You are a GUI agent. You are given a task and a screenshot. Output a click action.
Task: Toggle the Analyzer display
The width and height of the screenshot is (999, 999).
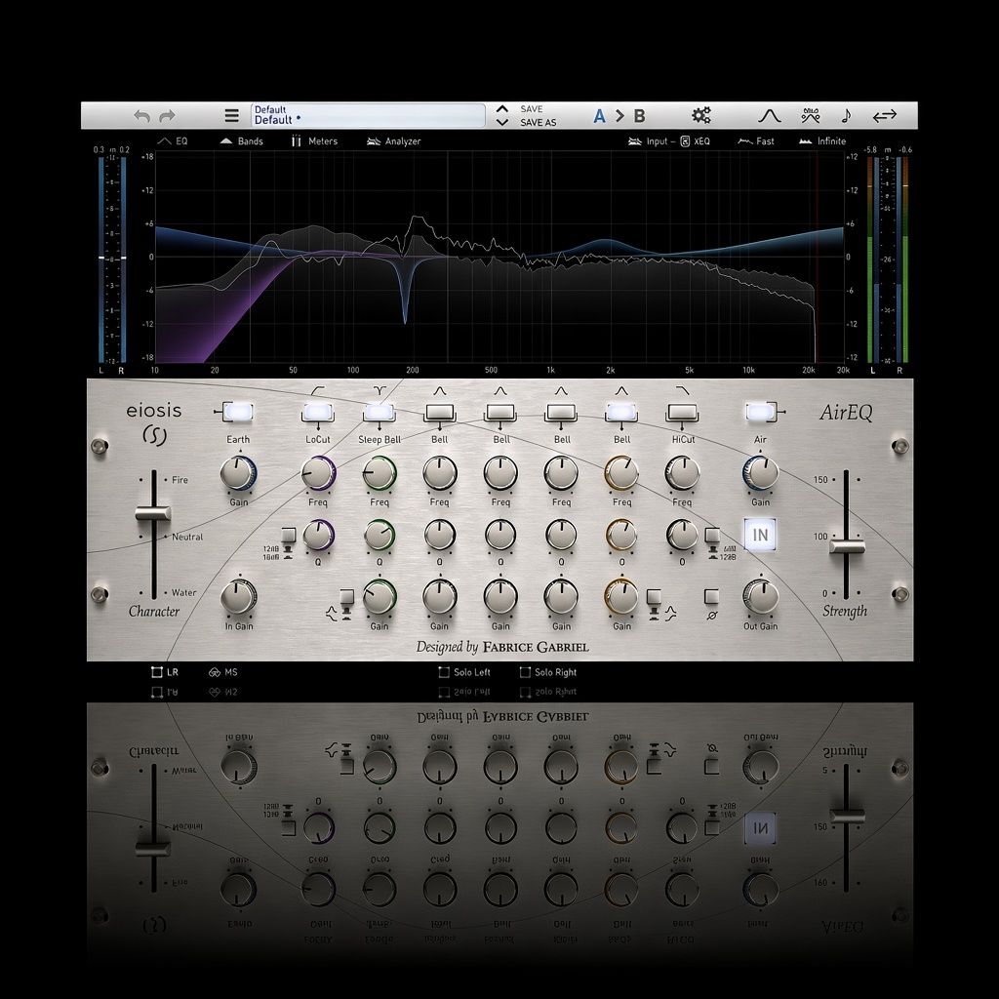394,141
